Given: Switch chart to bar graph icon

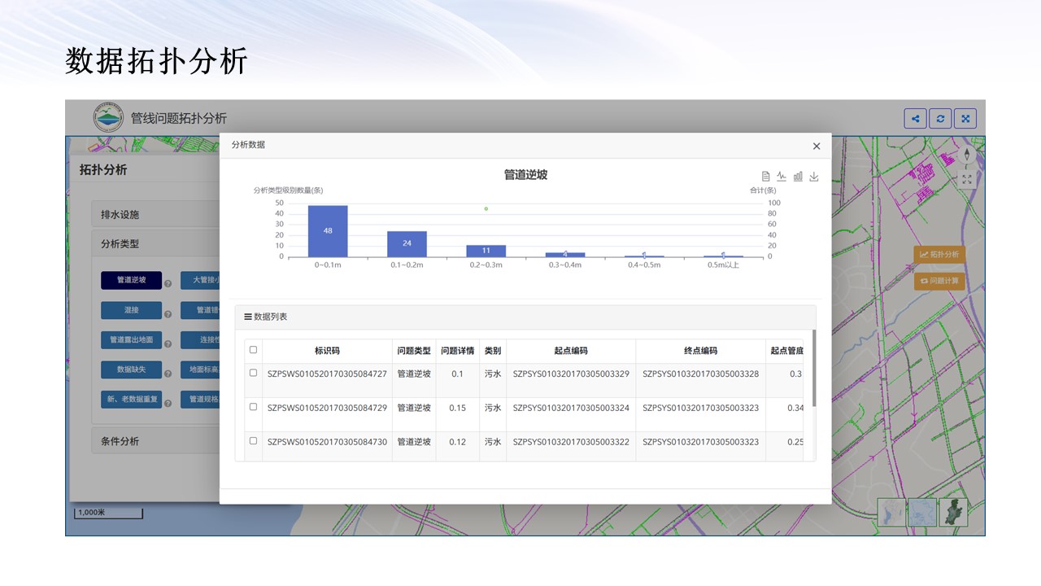Looking at the screenshot, I should point(798,177).
